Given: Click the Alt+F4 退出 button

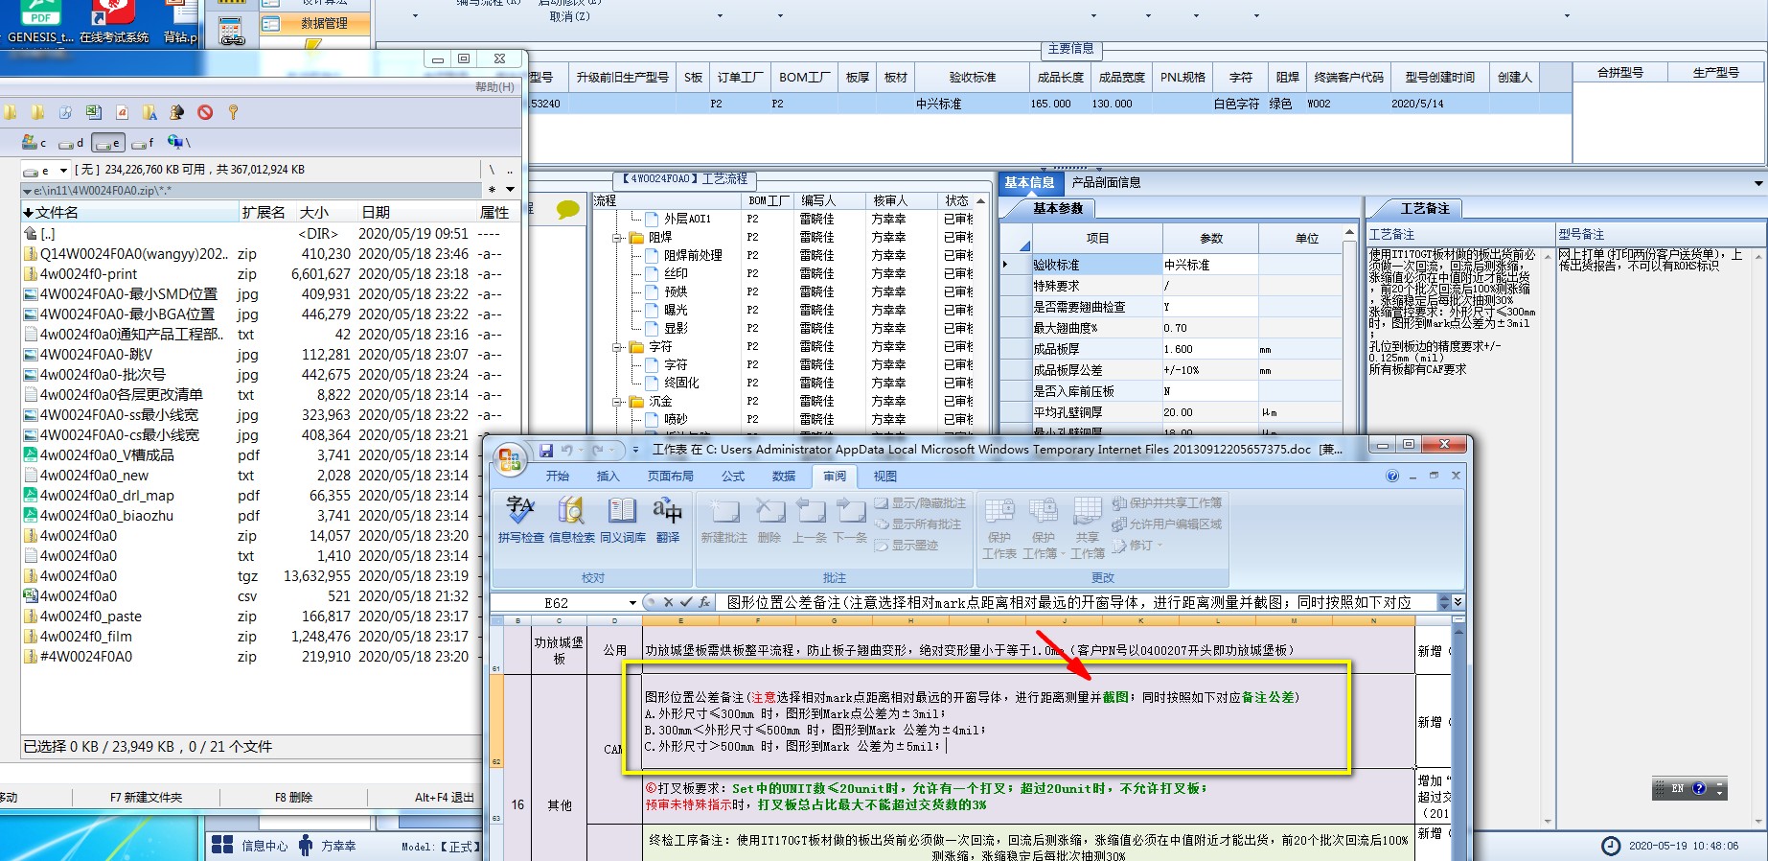Looking at the screenshot, I should 444,797.
